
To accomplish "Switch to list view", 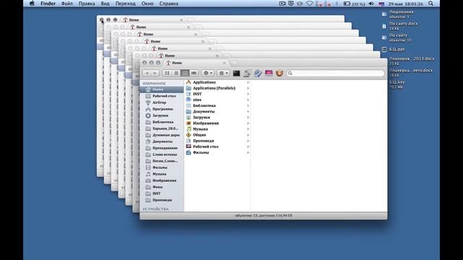I will coord(176,73).
